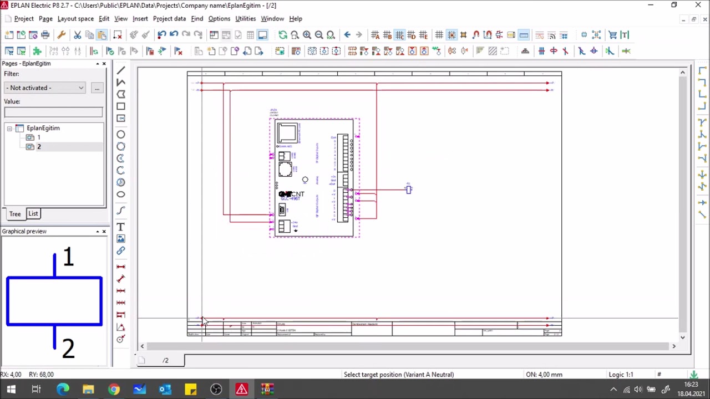This screenshot has width=710, height=399.
Task: Click the filter ellipsis button
Action: [97, 88]
